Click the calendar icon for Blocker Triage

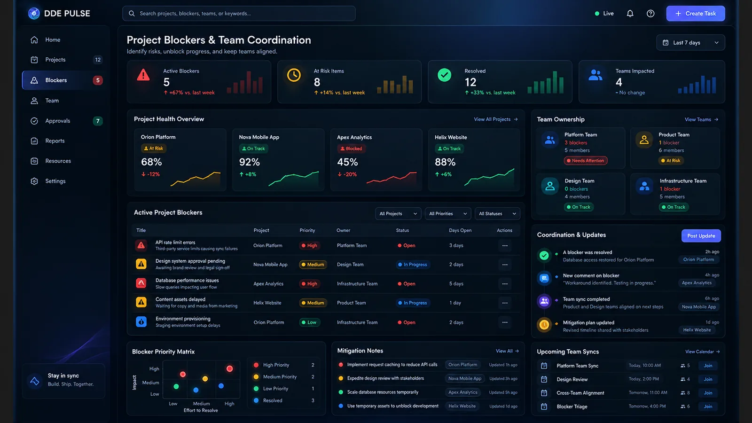(x=544, y=407)
